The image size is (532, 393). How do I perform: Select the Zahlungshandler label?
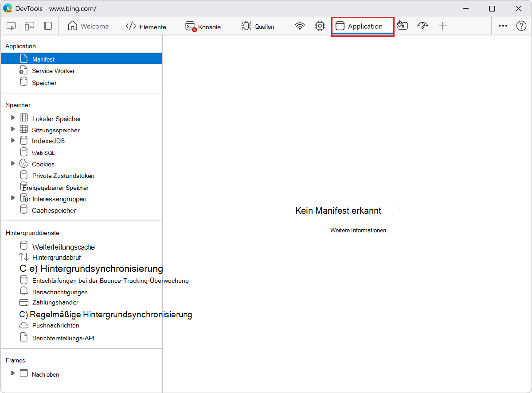(x=55, y=302)
